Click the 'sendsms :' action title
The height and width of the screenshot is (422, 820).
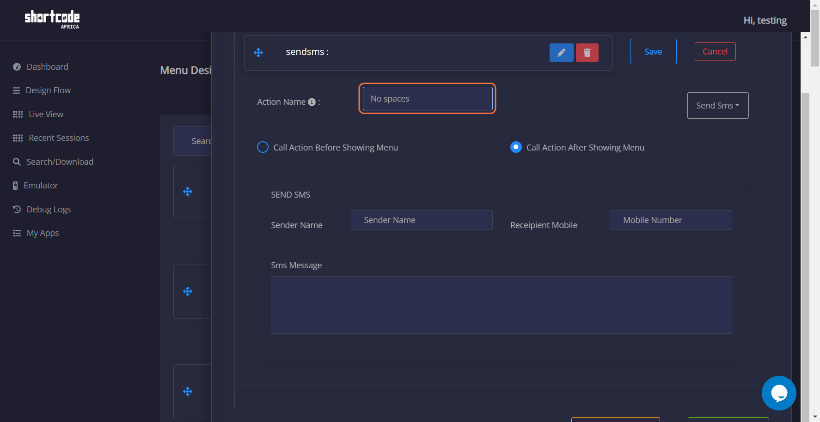(307, 52)
